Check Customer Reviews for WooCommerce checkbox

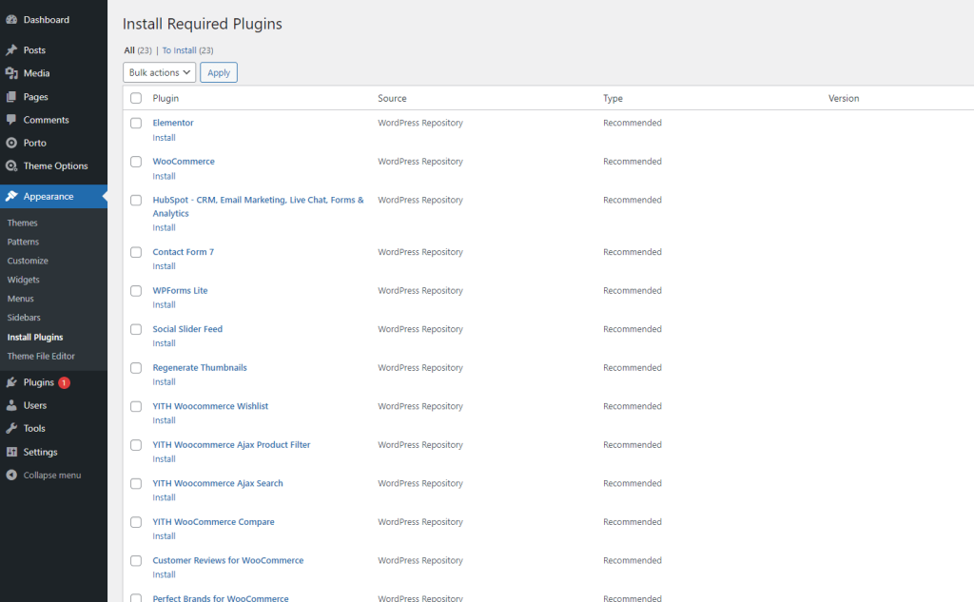click(136, 560)
